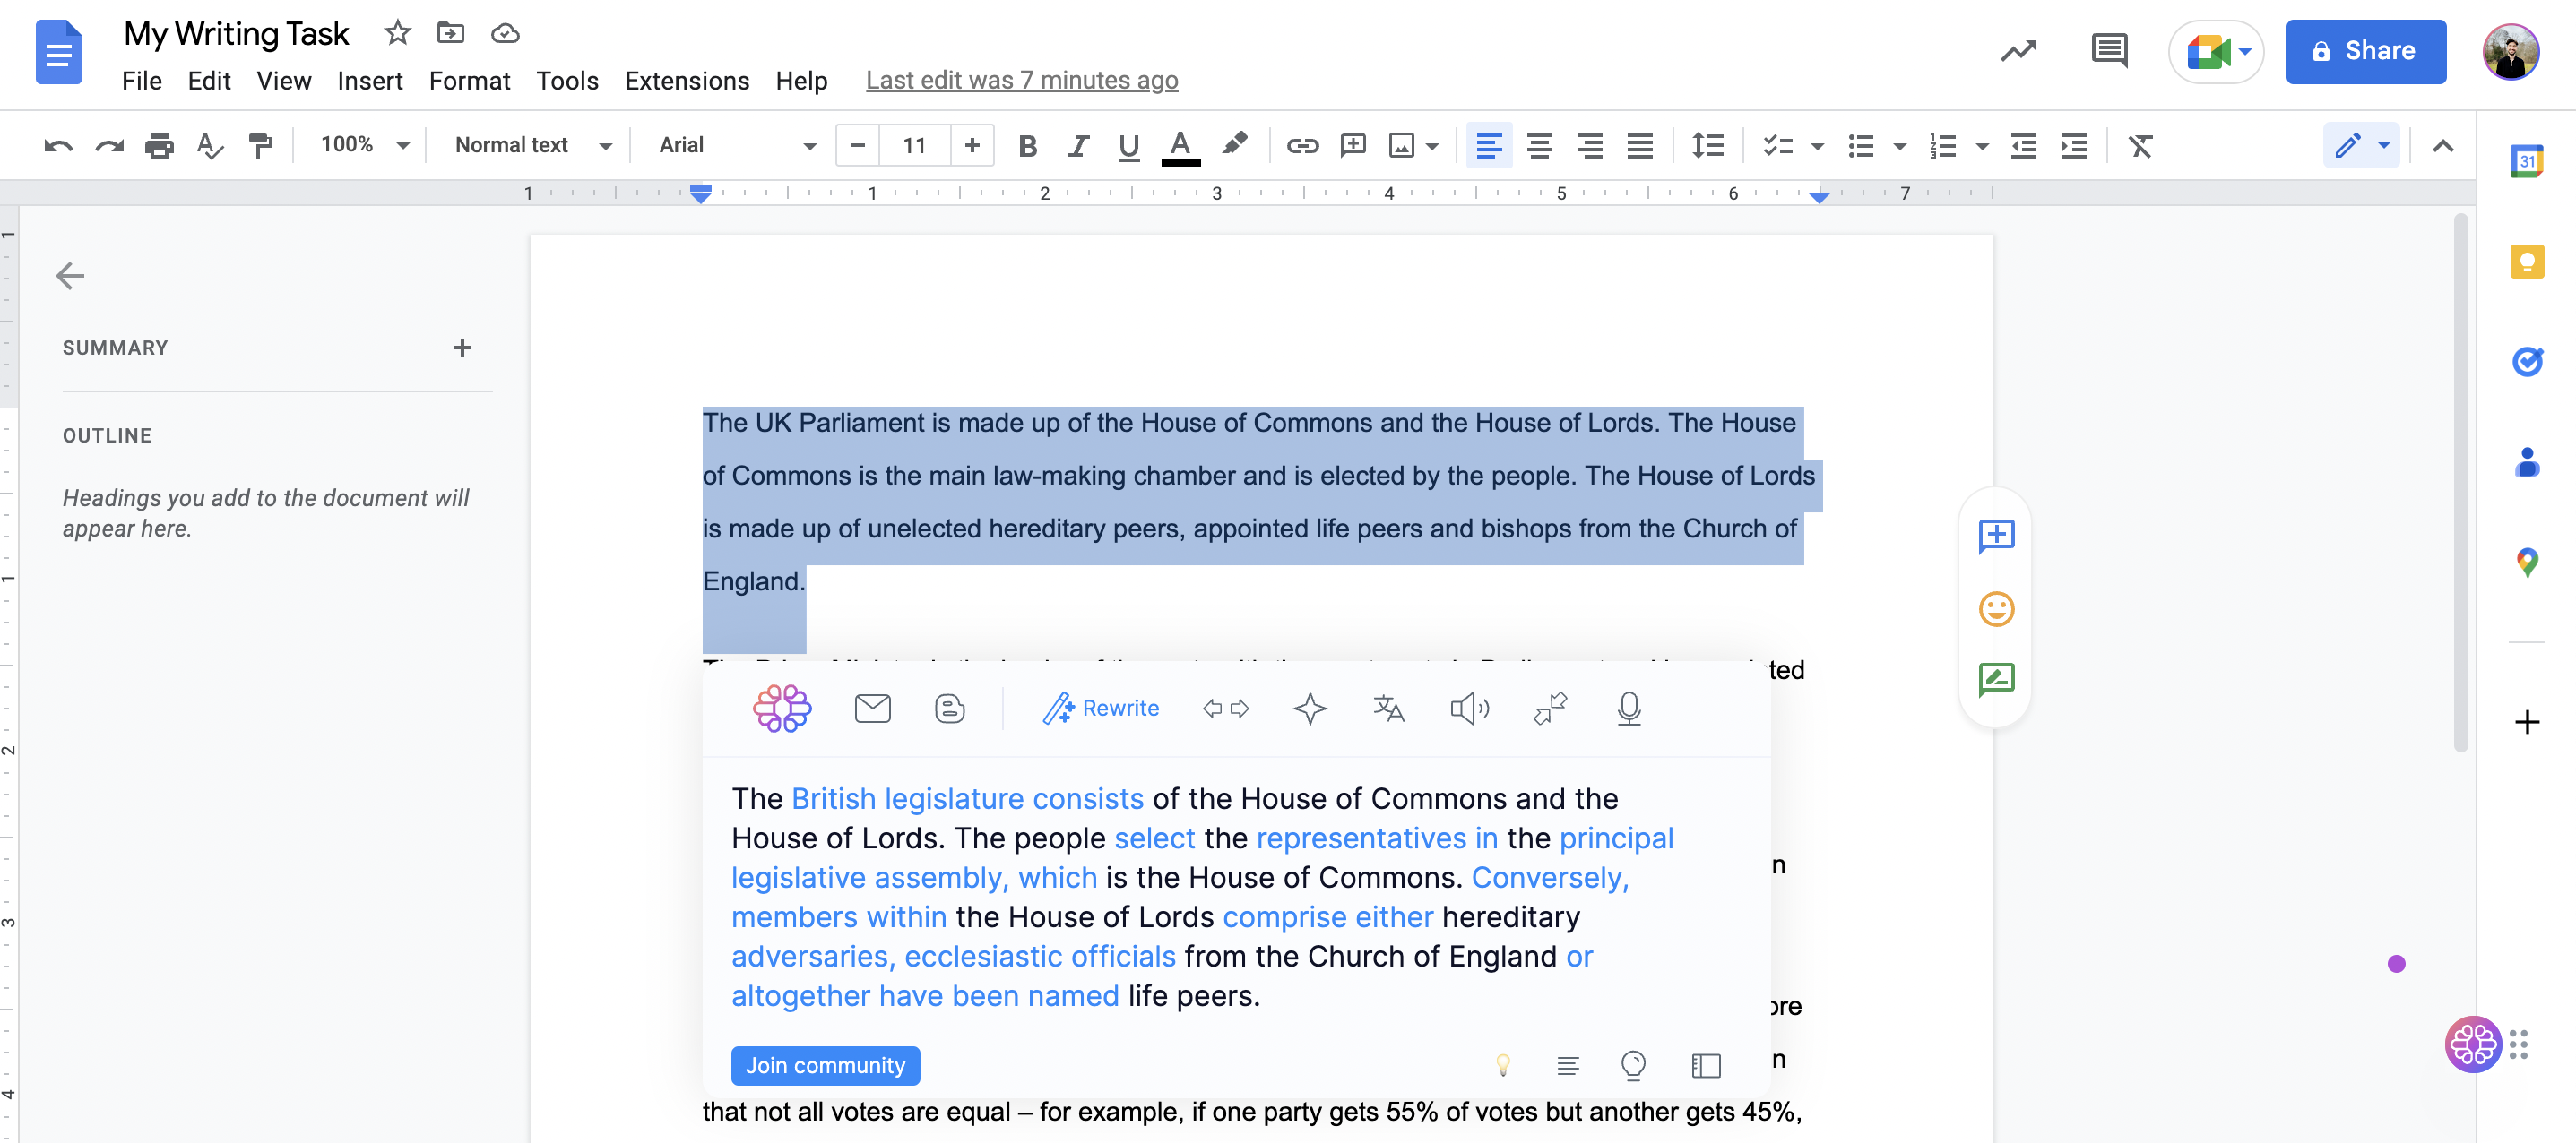Open the highlight color marker
This screenshot has height=1143, width=2576.
tap(1234, 146)
